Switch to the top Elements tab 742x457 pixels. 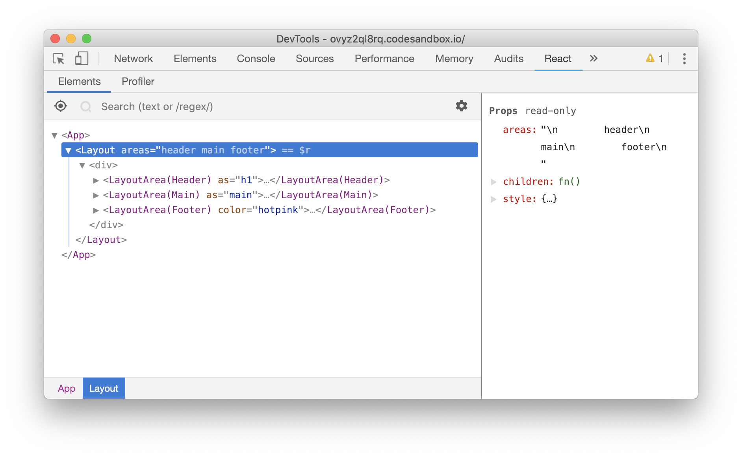coord(195,59)
